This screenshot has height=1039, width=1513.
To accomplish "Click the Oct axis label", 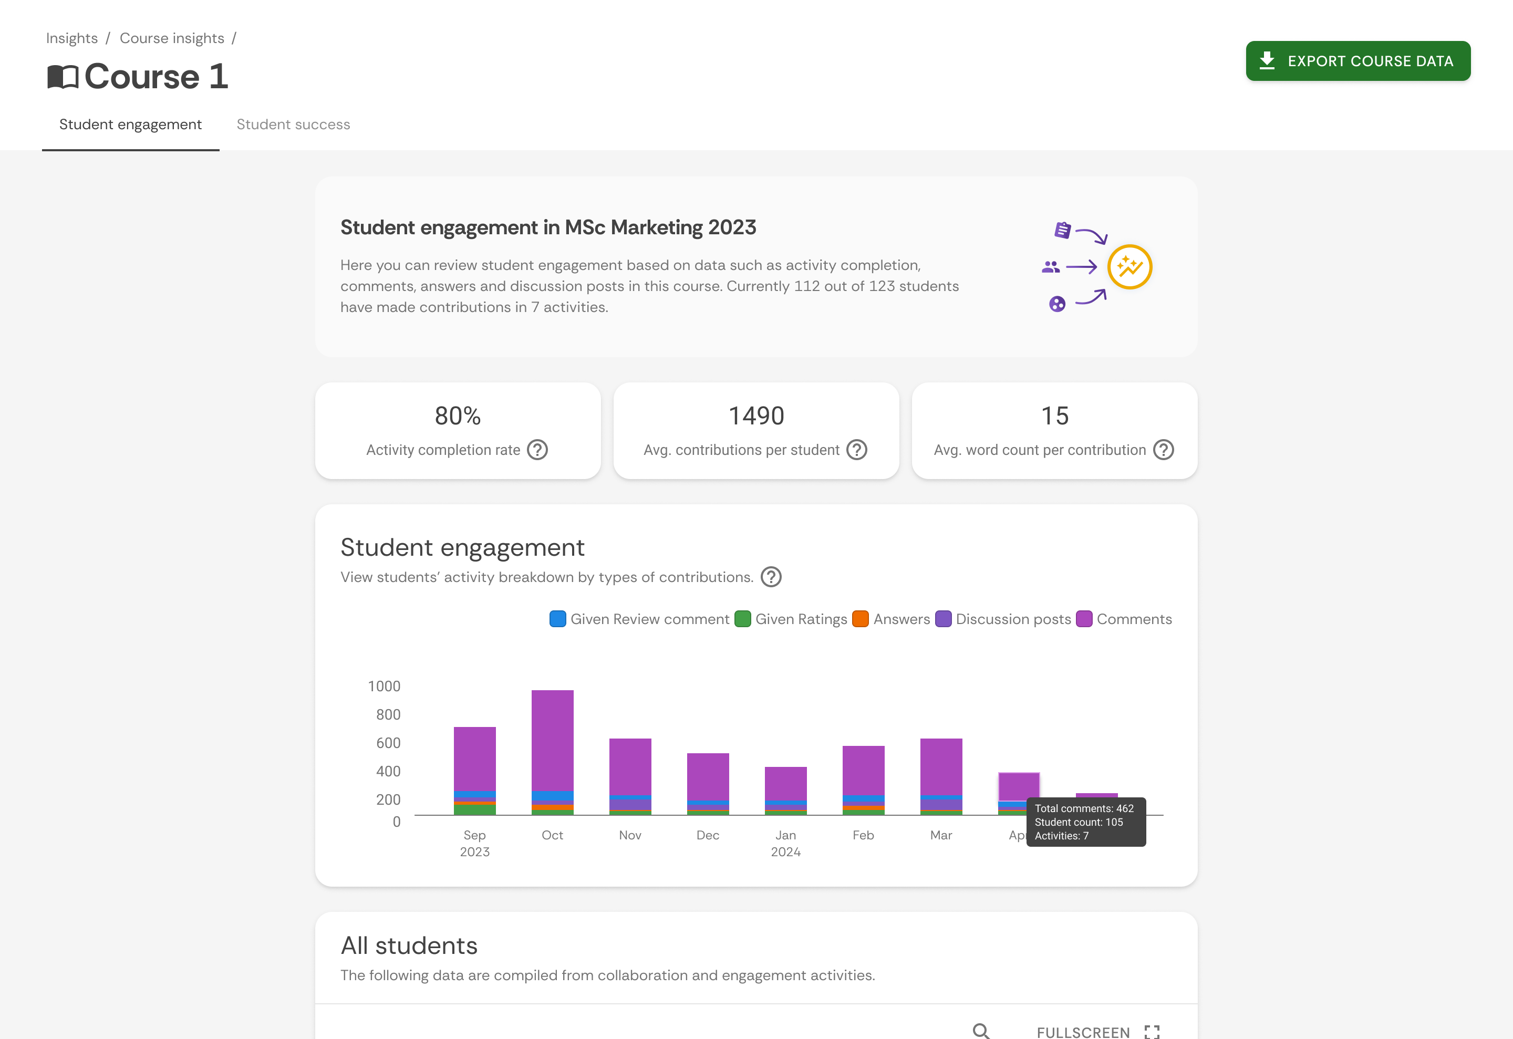I will tap(552, 835).
